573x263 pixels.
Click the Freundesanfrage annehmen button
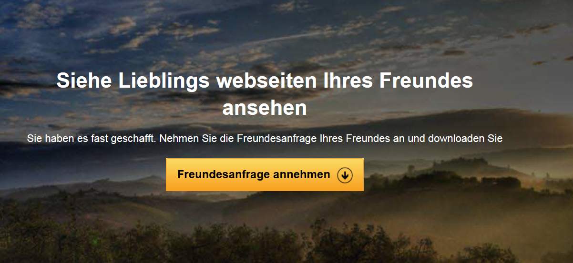pos(265,175)
